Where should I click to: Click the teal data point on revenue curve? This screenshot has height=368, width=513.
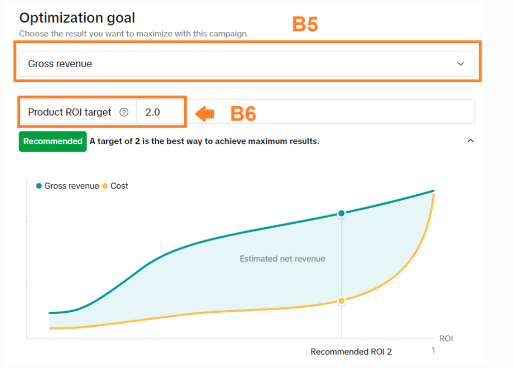click(341, 213)
